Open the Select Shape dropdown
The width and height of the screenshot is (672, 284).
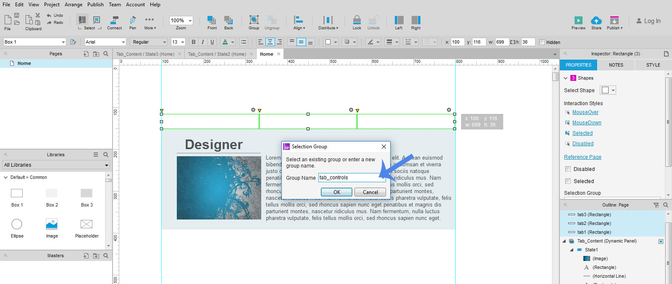pos(608,90)
